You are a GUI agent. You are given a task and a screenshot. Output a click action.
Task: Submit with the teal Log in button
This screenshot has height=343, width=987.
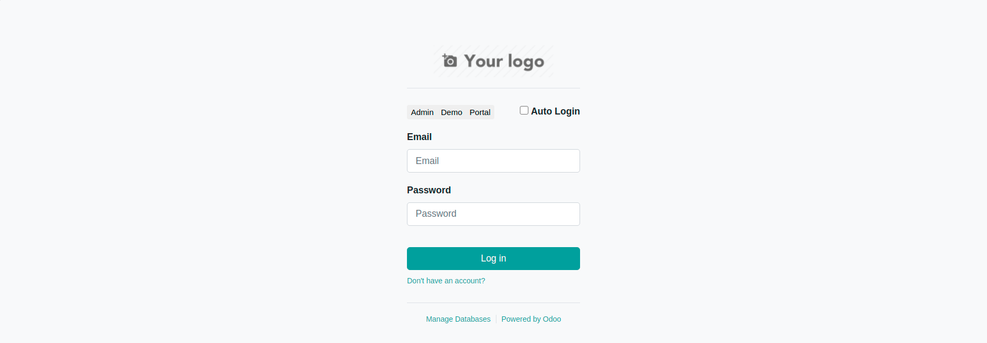tap(493, 258)
